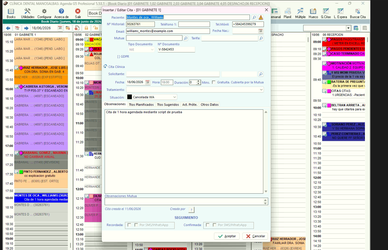
Task: Increase Duración with stepper up arrow
Action: point(198,81)
